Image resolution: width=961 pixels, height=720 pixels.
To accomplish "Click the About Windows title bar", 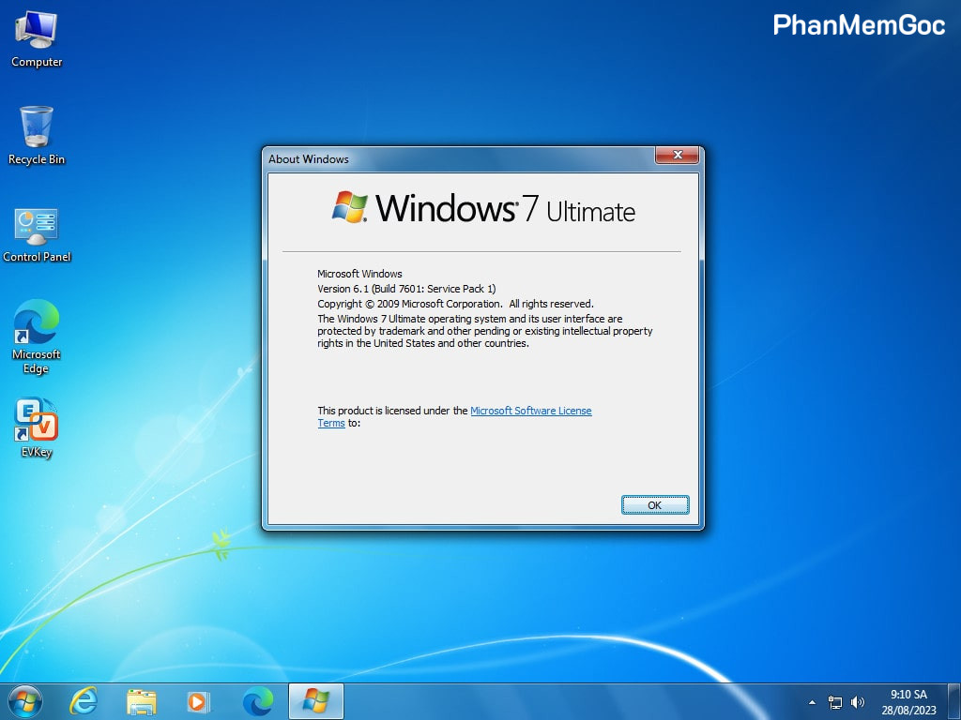I will pos(450,158).
